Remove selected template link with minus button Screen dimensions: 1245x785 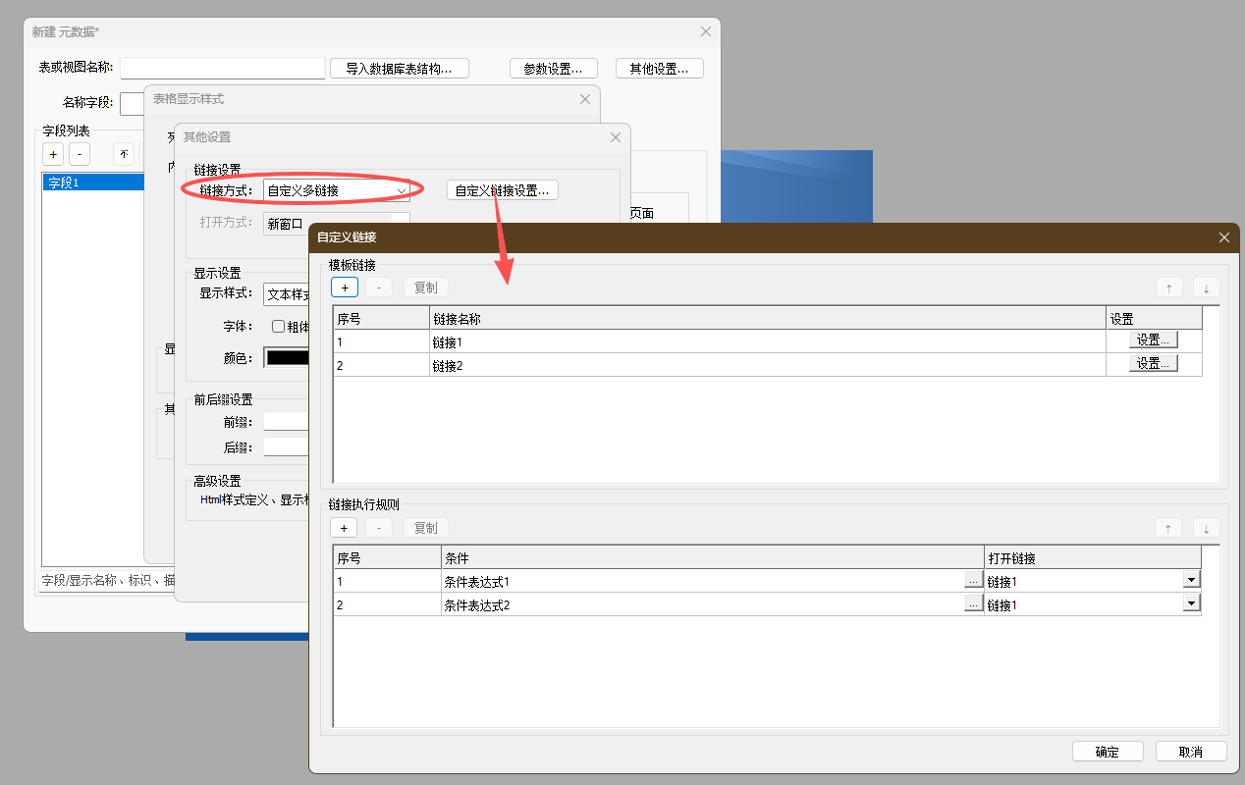[x=379, y=288]
